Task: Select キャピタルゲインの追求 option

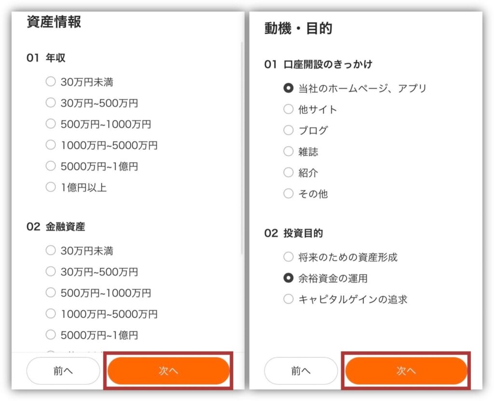Action: click(x=288, y=299)
